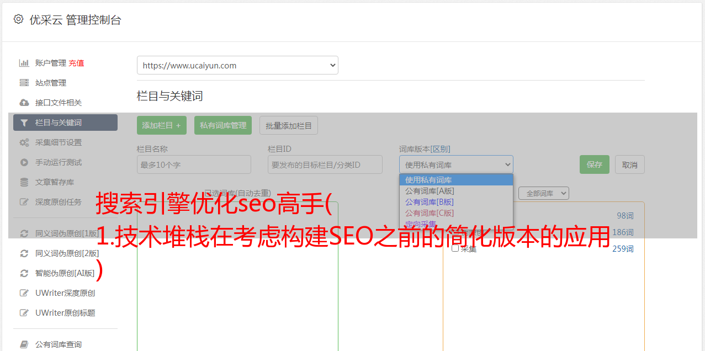Screen dimensions: 705x351
Task: Choose the 公有词库[C版] option
Action: point(456,213)
